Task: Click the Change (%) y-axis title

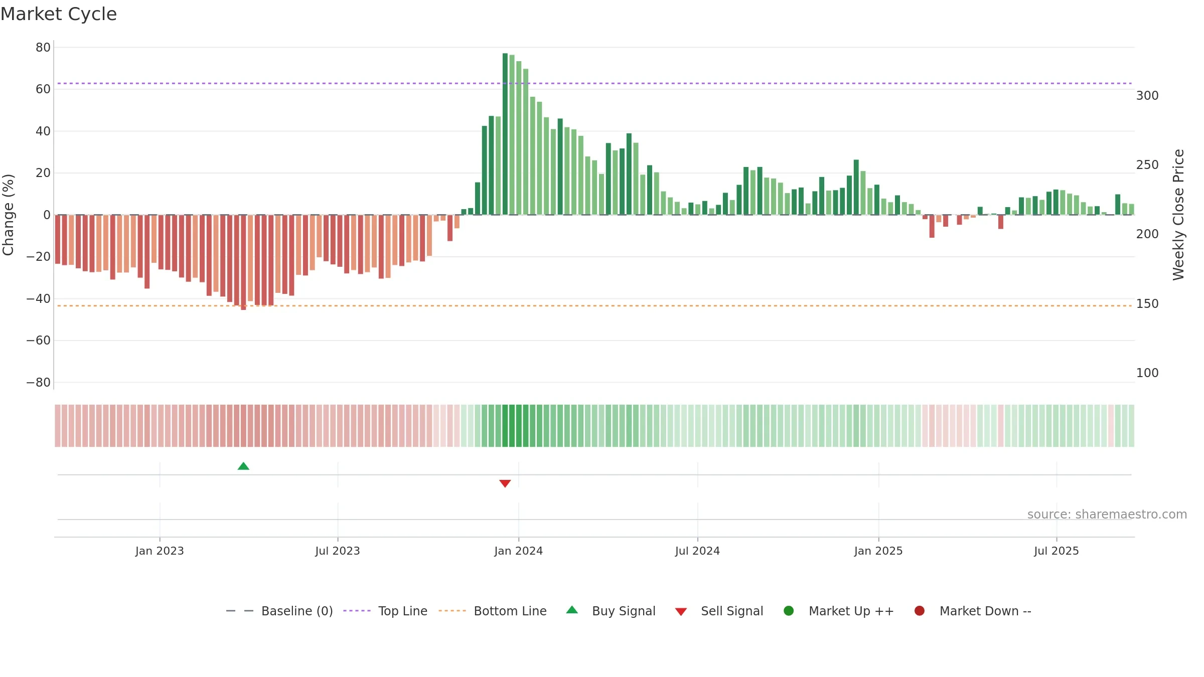Action: tap(8, 215)
